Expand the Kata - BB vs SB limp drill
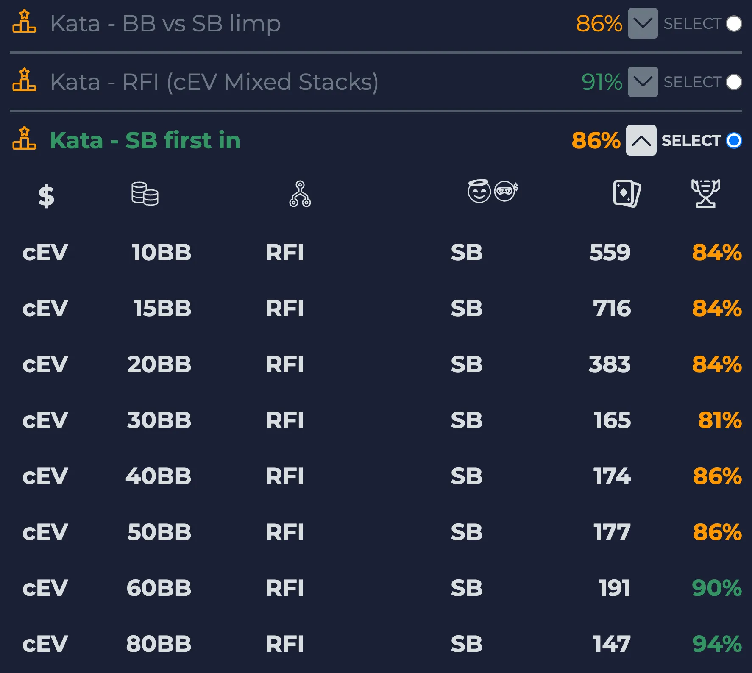Image resolution: width=752 pixels, height=673 pixels. click(x=642, y=24)
